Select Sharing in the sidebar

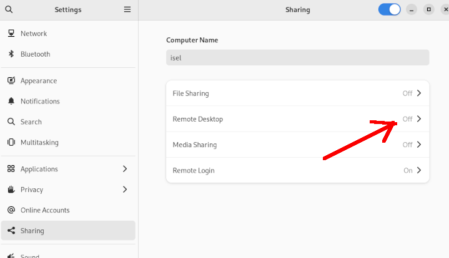tap(32, 231)
